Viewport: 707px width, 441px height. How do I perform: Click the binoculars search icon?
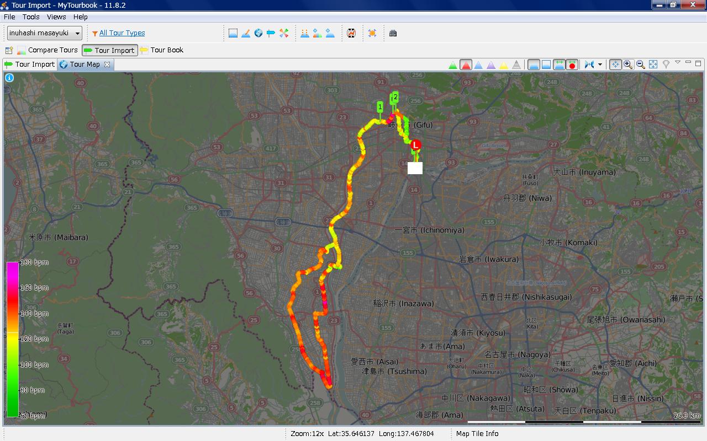393,33
